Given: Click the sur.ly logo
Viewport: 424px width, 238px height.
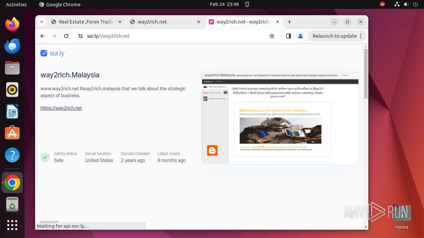Looking at the screenshot, I should point(52,53).
